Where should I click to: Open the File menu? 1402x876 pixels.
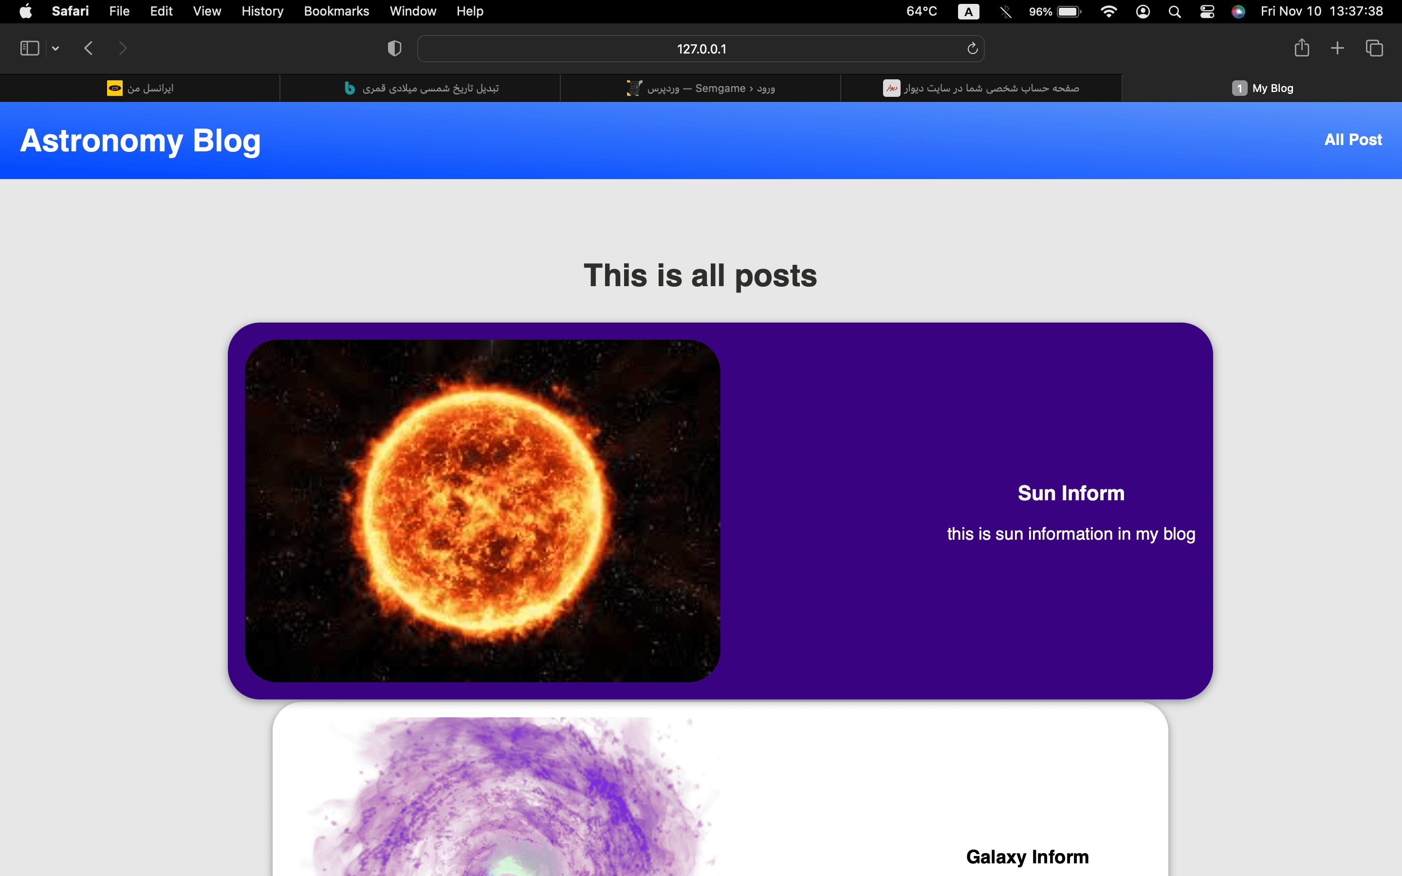click(119, 11)
